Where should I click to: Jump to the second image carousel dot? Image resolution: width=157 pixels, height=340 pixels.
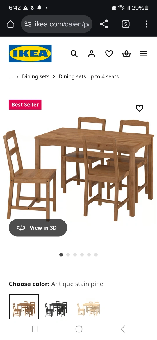(68, 255)
